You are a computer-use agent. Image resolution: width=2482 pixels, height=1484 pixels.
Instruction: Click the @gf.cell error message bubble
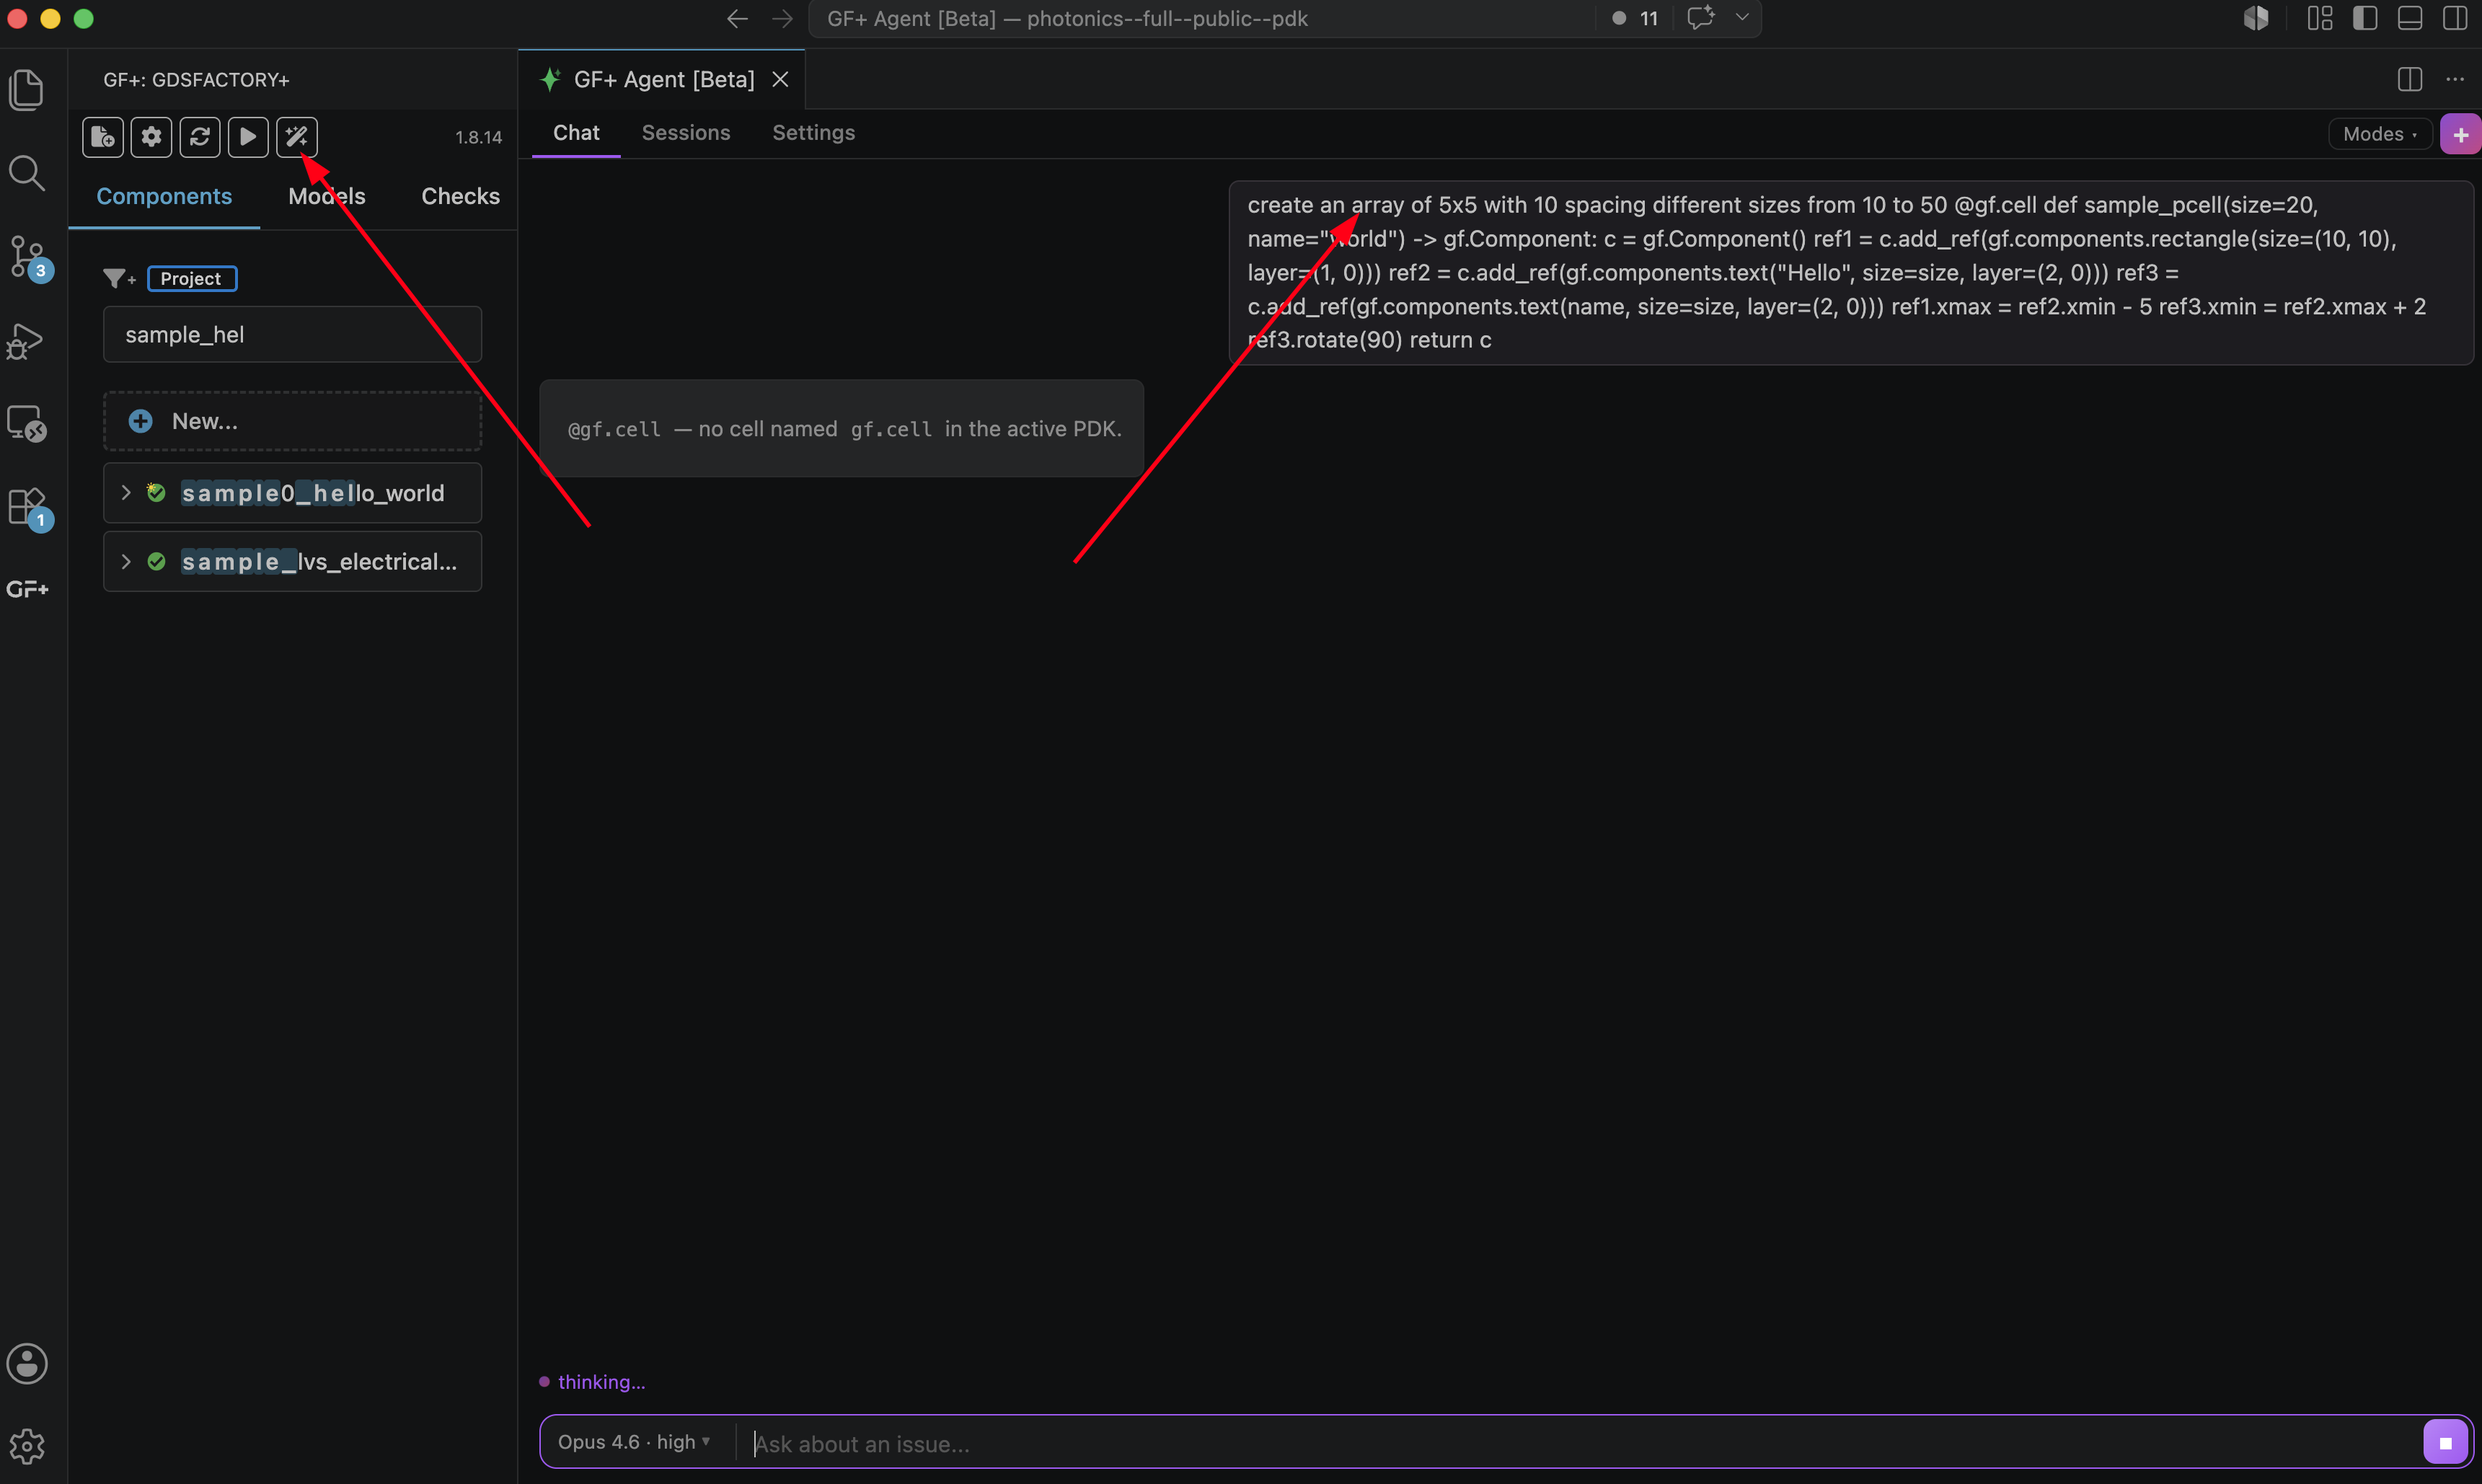842,428
